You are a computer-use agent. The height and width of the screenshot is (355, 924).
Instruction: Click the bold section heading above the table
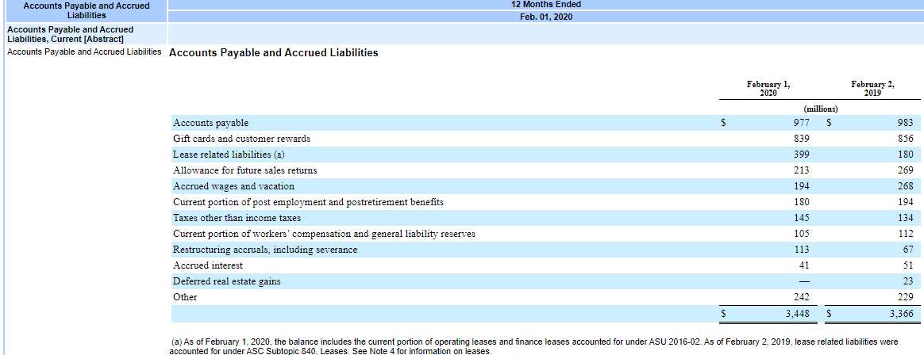pos(273,53)
